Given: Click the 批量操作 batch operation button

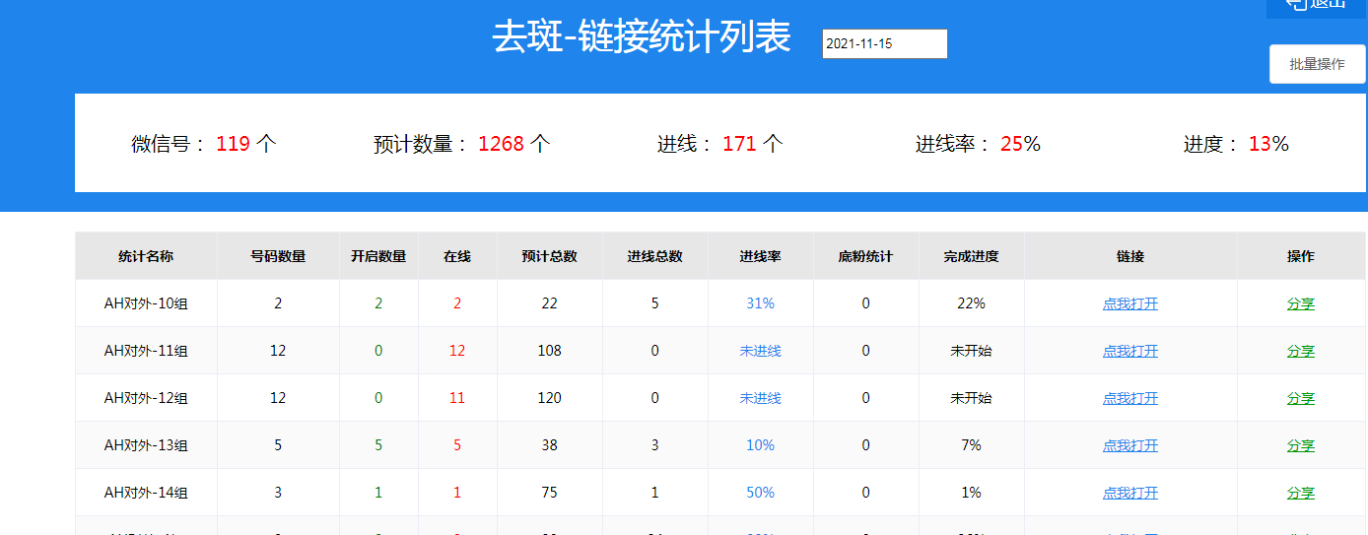Looking at the screenshot, I should 1317,64.
